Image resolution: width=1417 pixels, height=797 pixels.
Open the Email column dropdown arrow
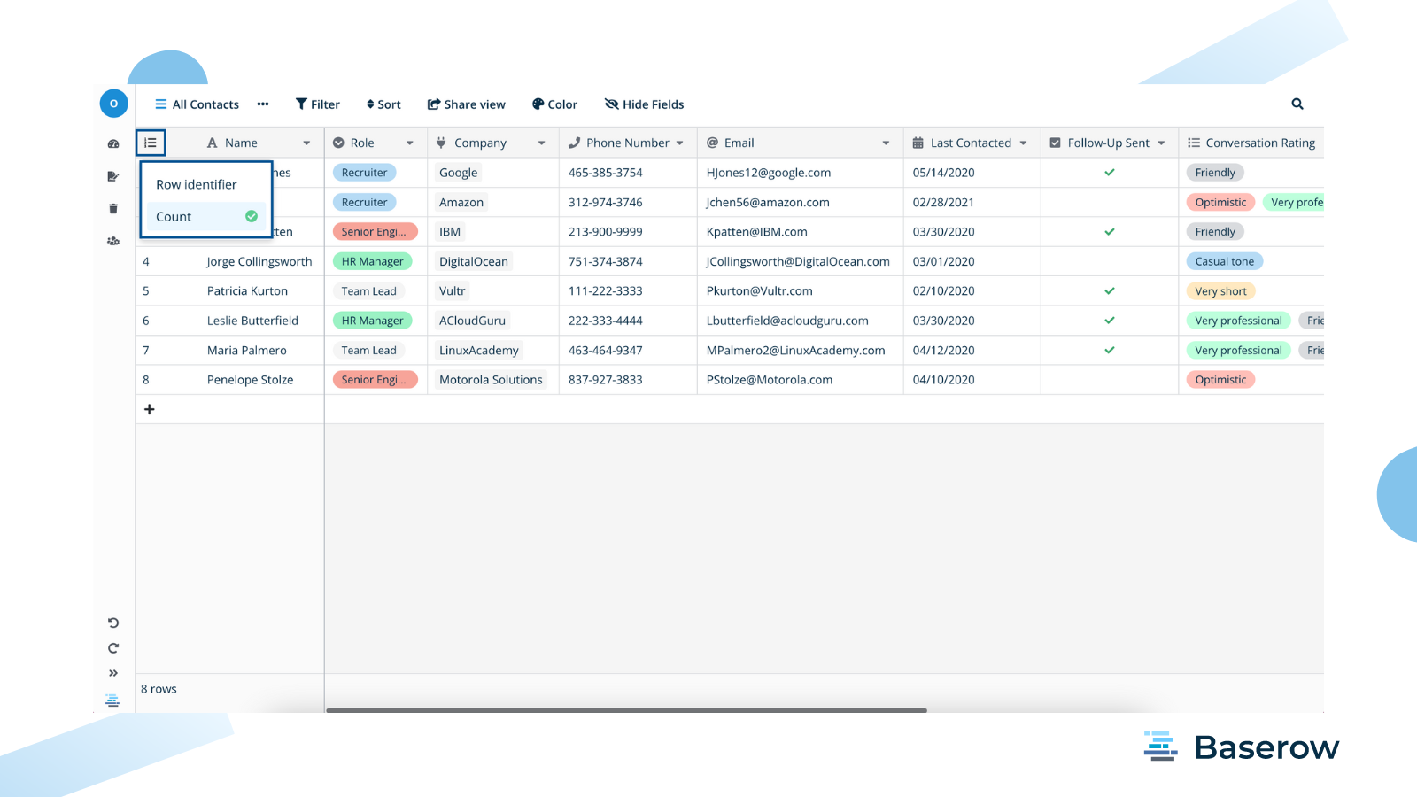pyautogui.click(x=886, y=143)
